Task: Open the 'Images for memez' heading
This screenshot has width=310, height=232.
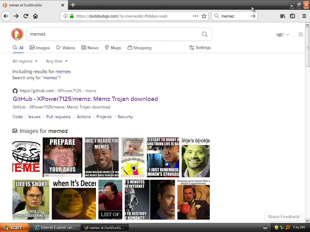Action: tap(44, 131)
